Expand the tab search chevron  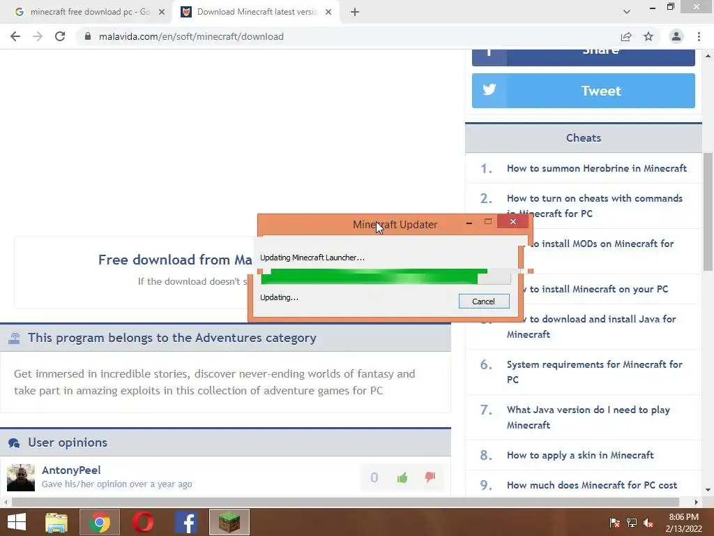[627, 13]
